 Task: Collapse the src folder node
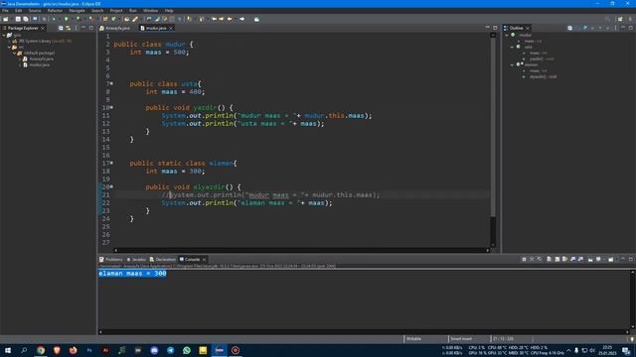[9, 47]
